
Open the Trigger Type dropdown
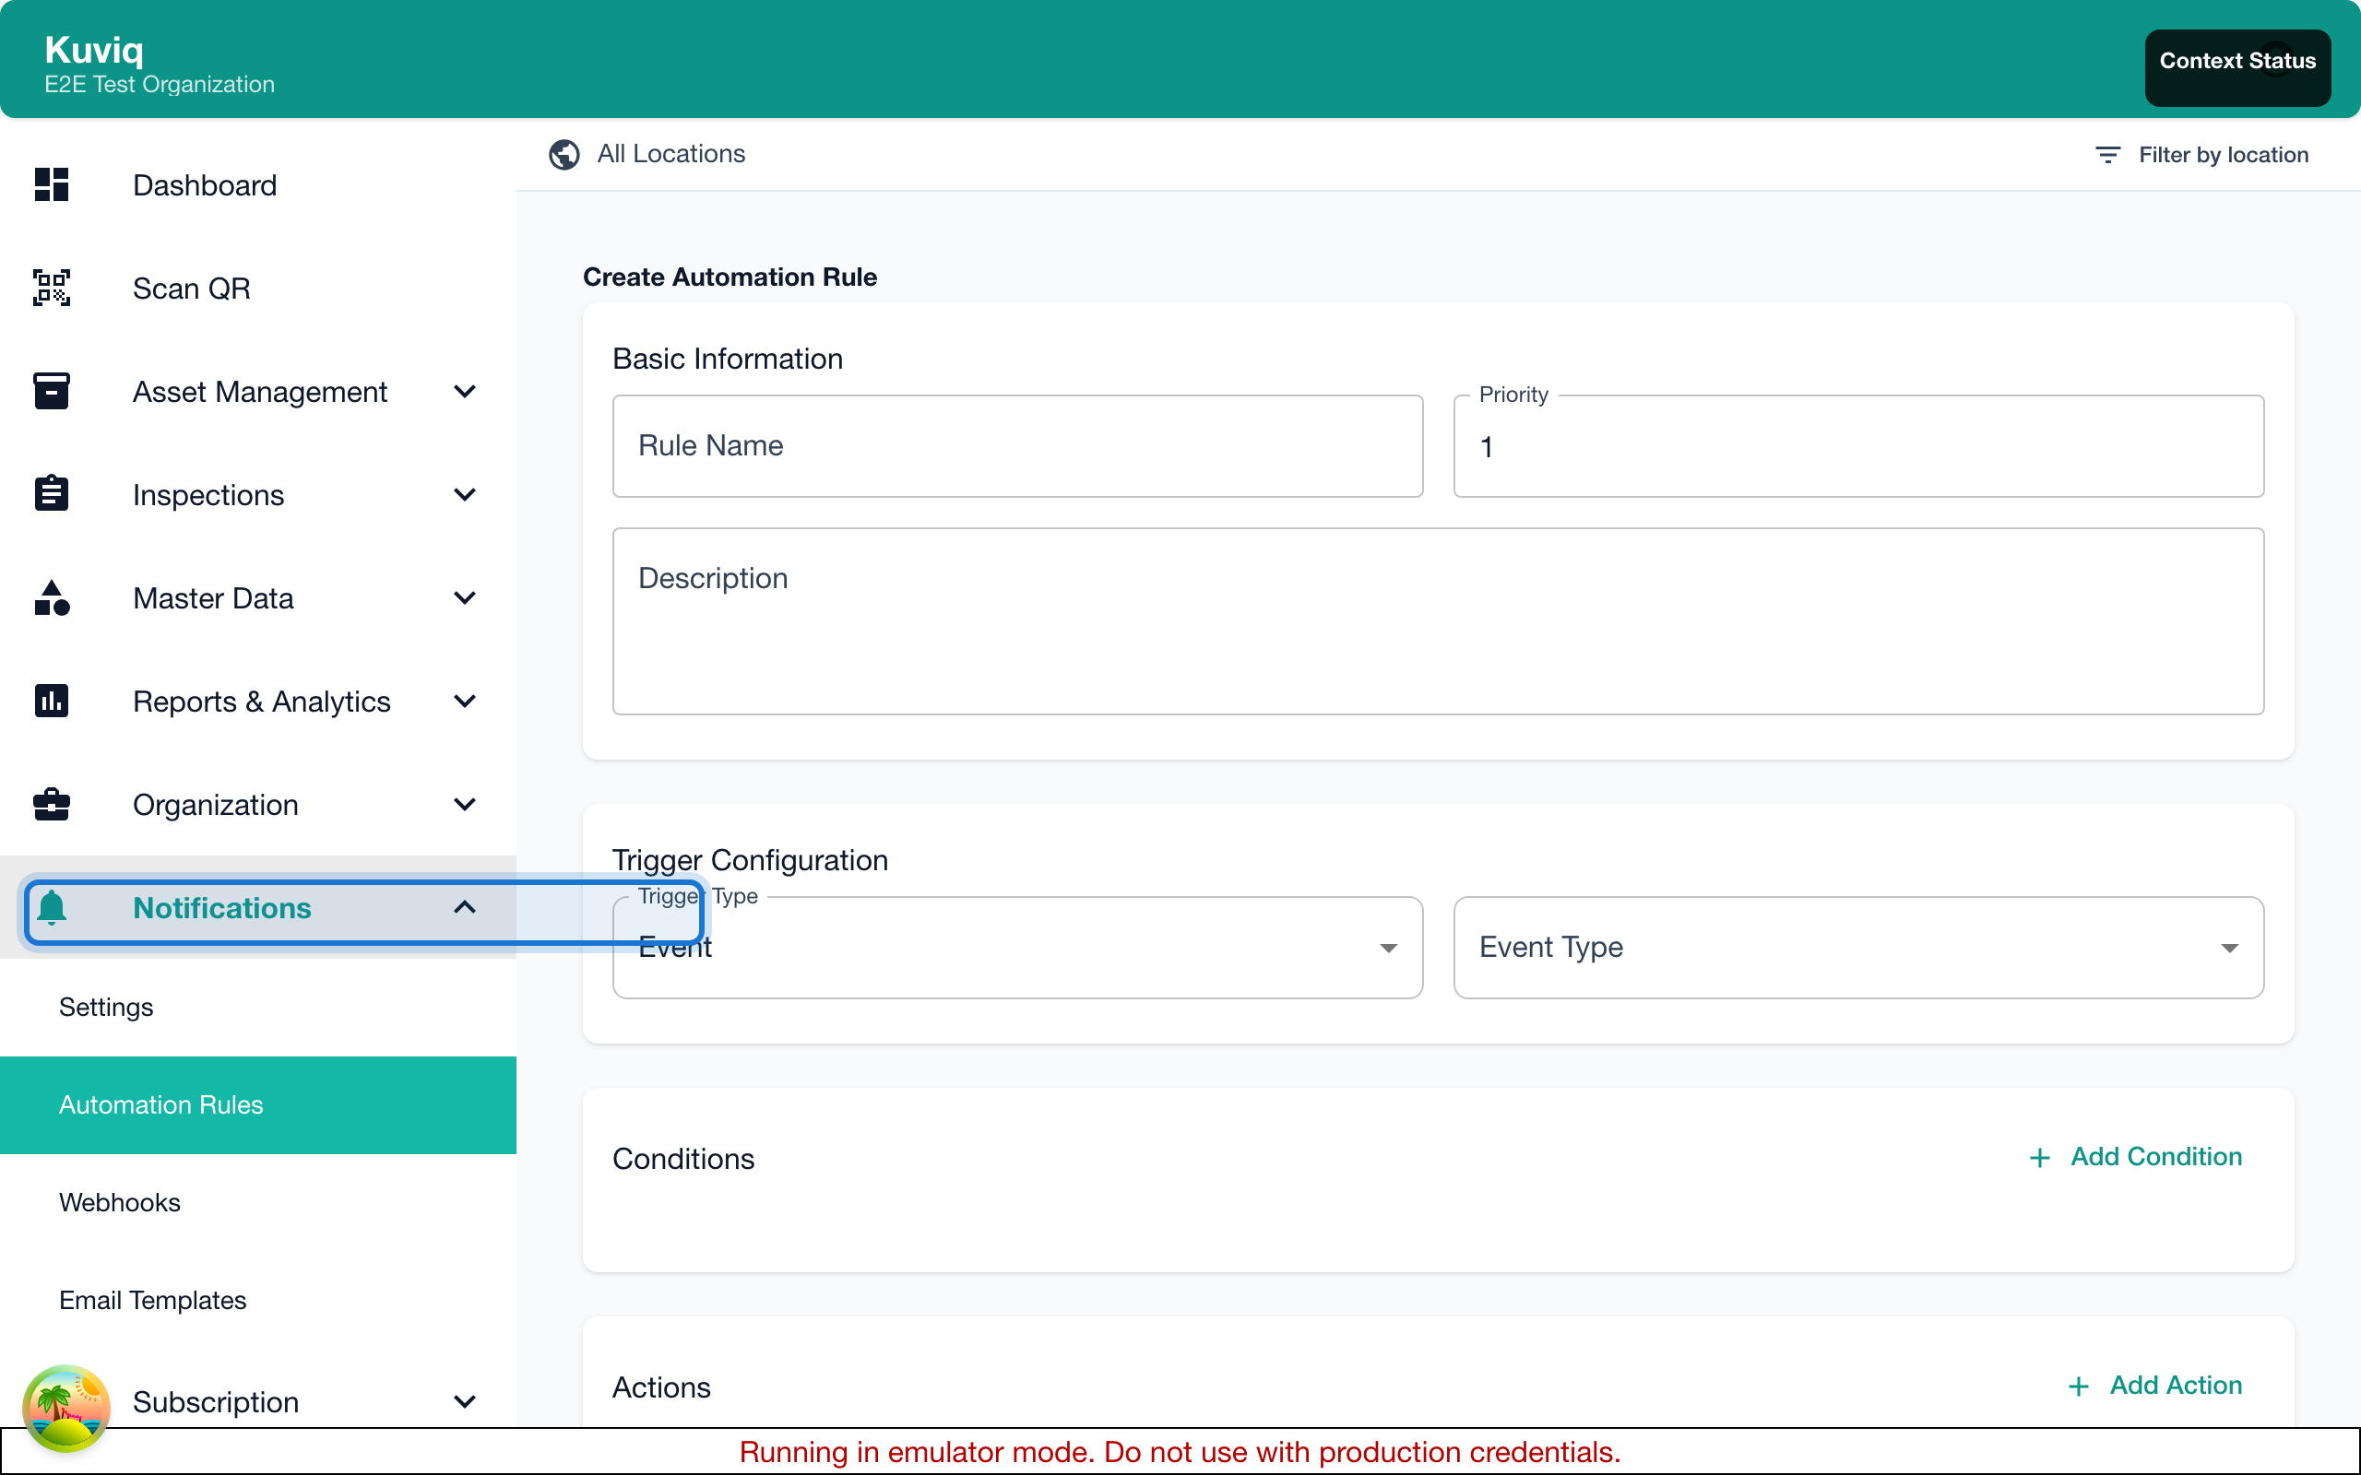(x=1017, y=948)
